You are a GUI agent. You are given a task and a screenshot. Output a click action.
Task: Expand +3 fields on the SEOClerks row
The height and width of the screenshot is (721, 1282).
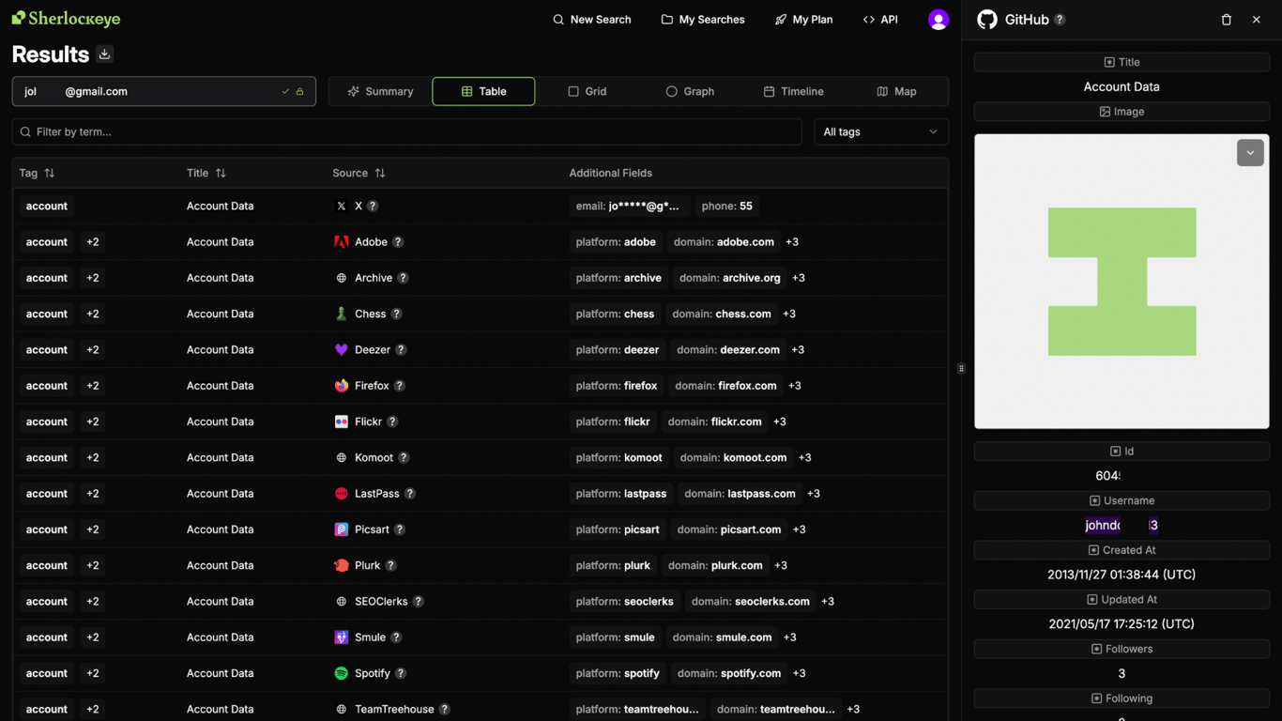click(x=828, y=602)
